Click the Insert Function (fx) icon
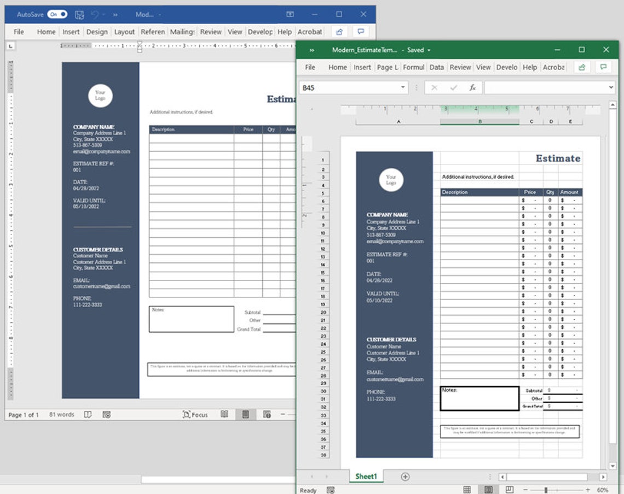The height and width of the screenshot is (494, 624). click(x=473, y=87)
